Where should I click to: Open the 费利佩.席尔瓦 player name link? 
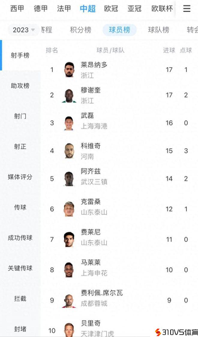tap(102, 293)
